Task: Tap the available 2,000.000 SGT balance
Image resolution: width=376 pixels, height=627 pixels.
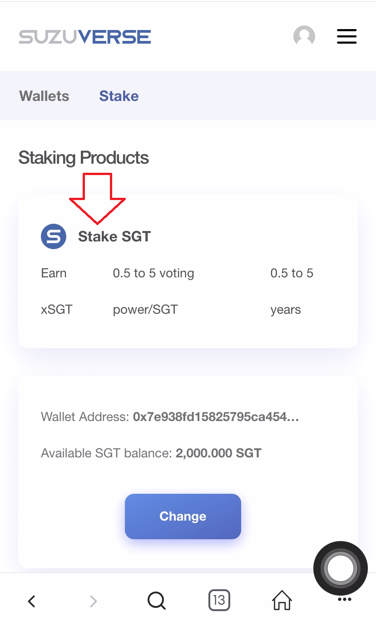Action: pyautogui.click(x=218, y=453)
